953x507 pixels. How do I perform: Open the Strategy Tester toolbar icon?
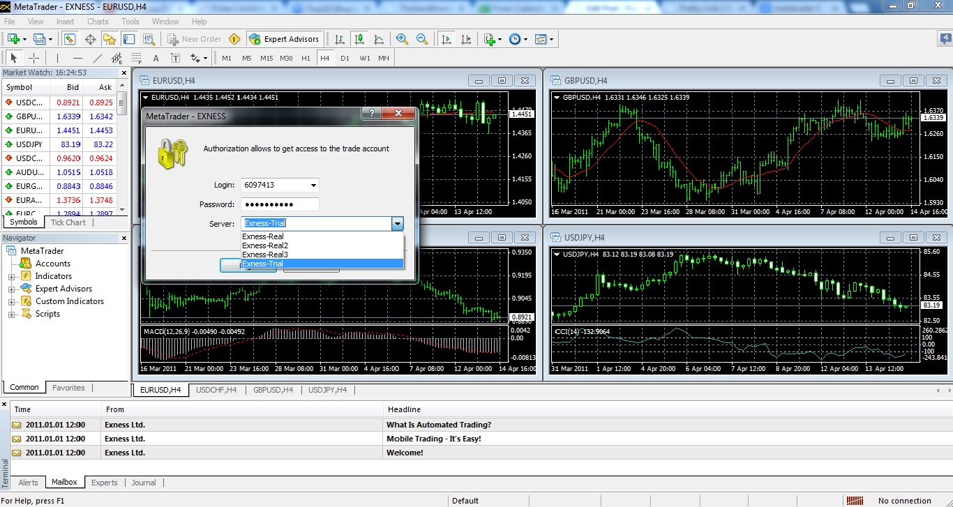[149, 39]
